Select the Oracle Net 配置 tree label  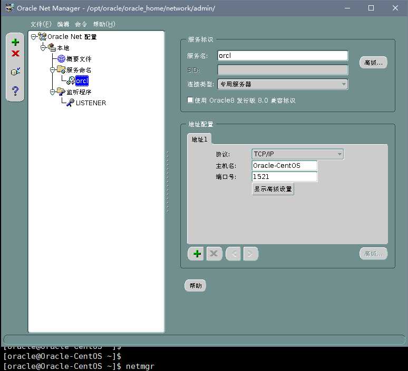pyautogui.click(x=72, y=37)
